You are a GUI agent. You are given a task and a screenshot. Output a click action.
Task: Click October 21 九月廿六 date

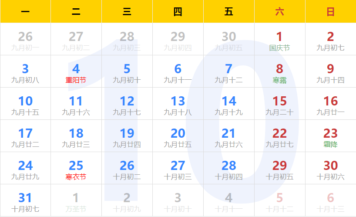click(228, 137)
